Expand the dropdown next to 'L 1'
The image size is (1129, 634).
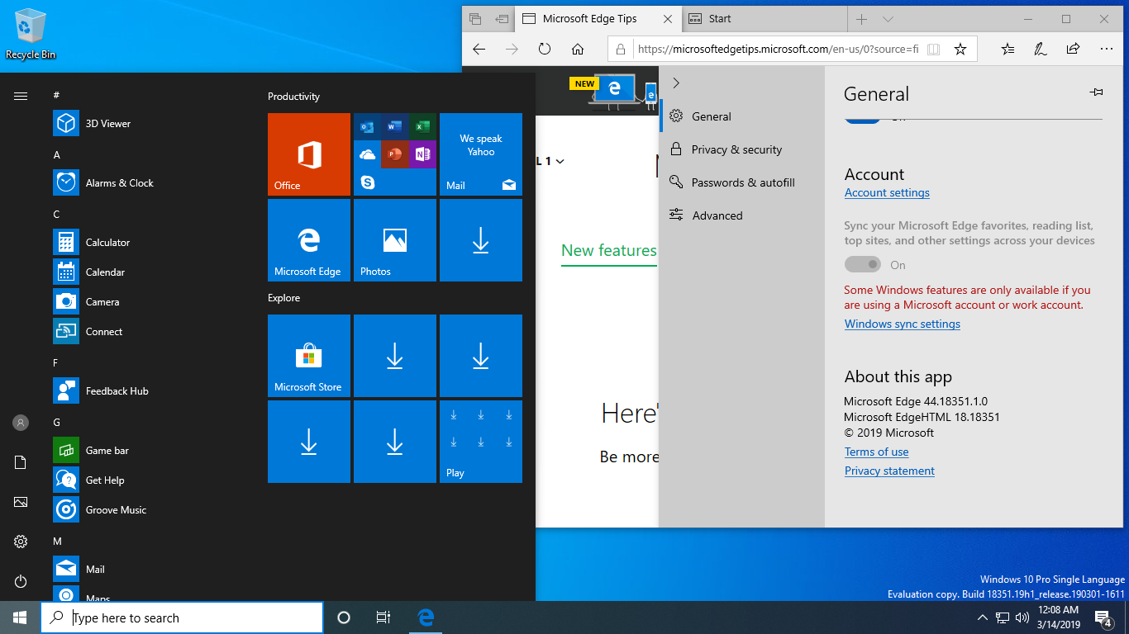click(x=560, y=162)
